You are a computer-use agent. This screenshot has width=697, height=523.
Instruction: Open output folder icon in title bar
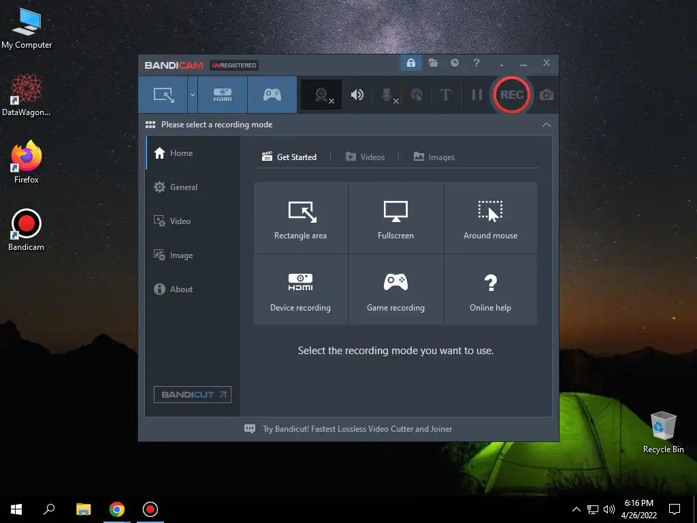[x=433, y=63]
